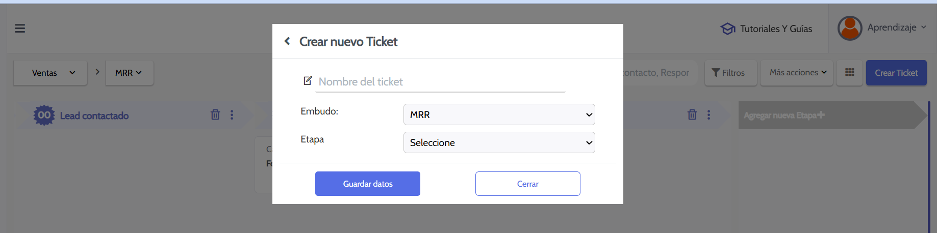Click the Crear Ticket button
This screenshot has width=937, height=233.
896,73
